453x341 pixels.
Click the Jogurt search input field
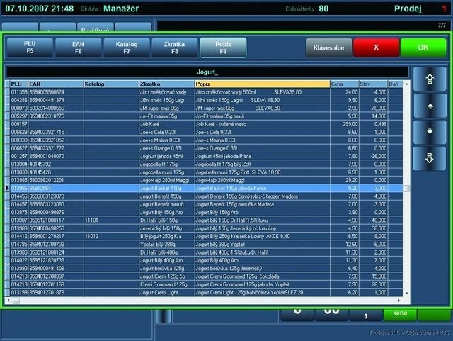coord(207,72)
